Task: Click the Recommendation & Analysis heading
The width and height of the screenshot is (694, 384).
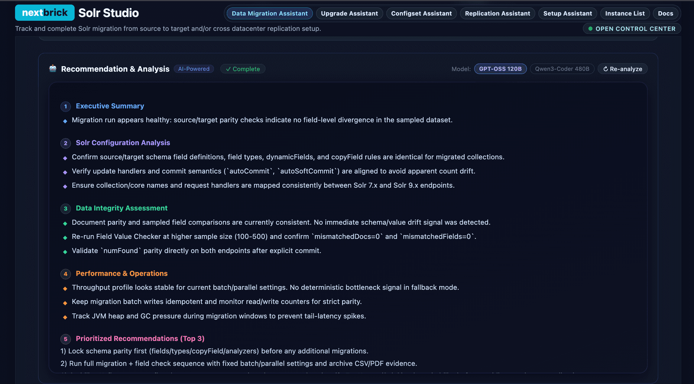Action: [x=115, y=69]
